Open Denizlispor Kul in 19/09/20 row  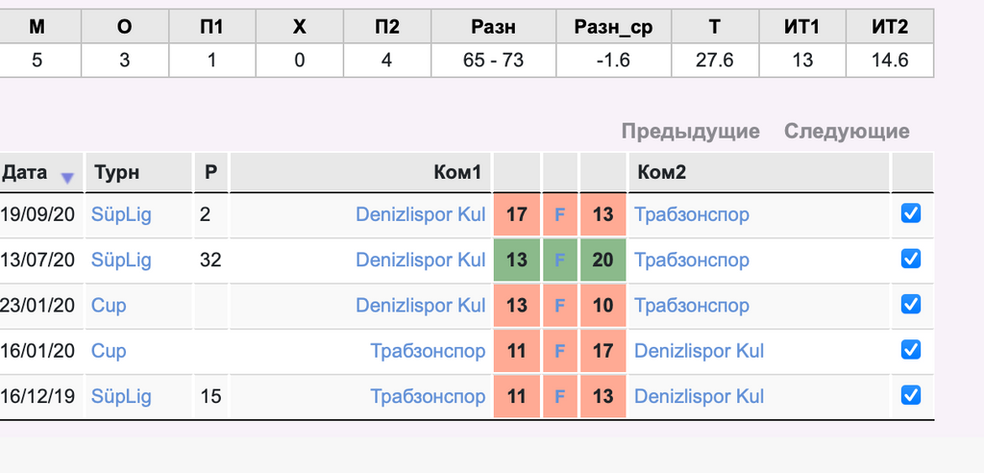(x=421, y=214)
